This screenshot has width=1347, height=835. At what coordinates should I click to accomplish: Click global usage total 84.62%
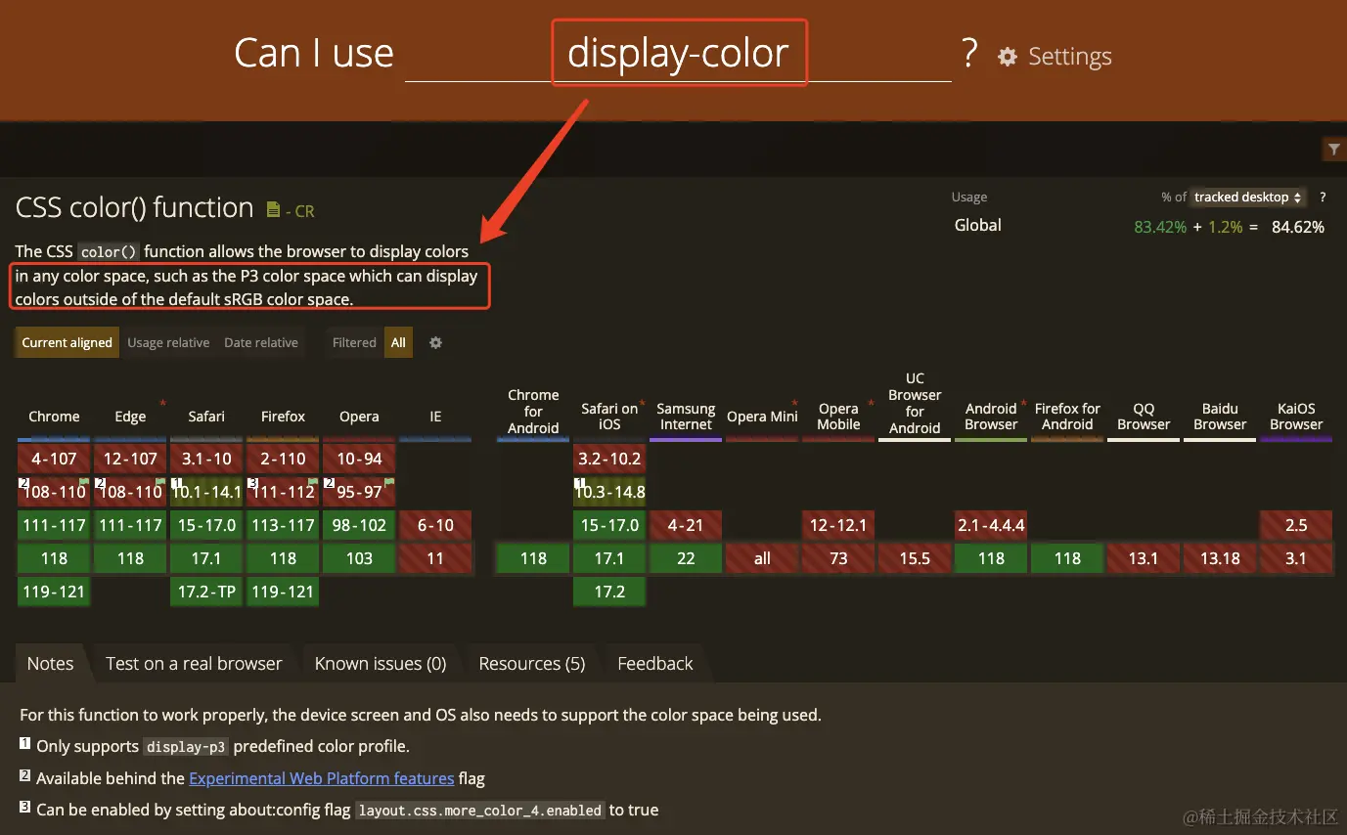(x=1298, y=227)
